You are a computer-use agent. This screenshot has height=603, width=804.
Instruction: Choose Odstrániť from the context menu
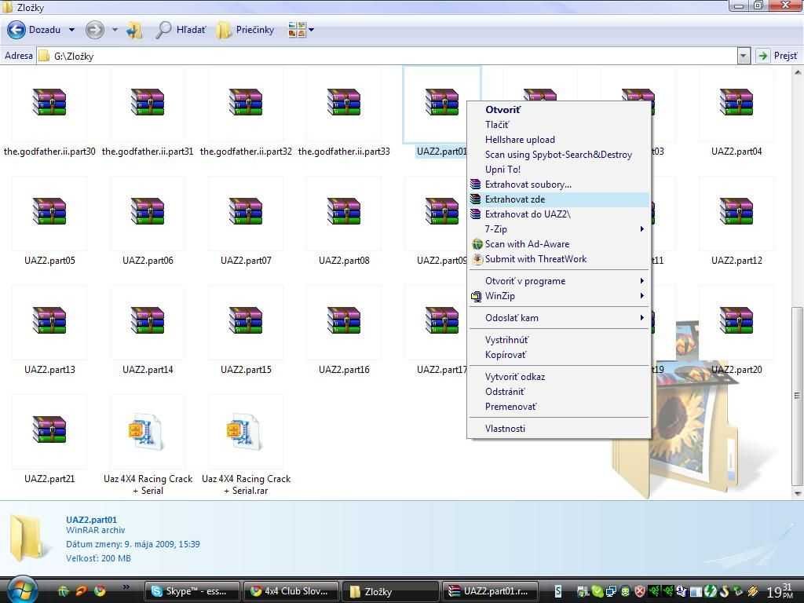(559, 392)
